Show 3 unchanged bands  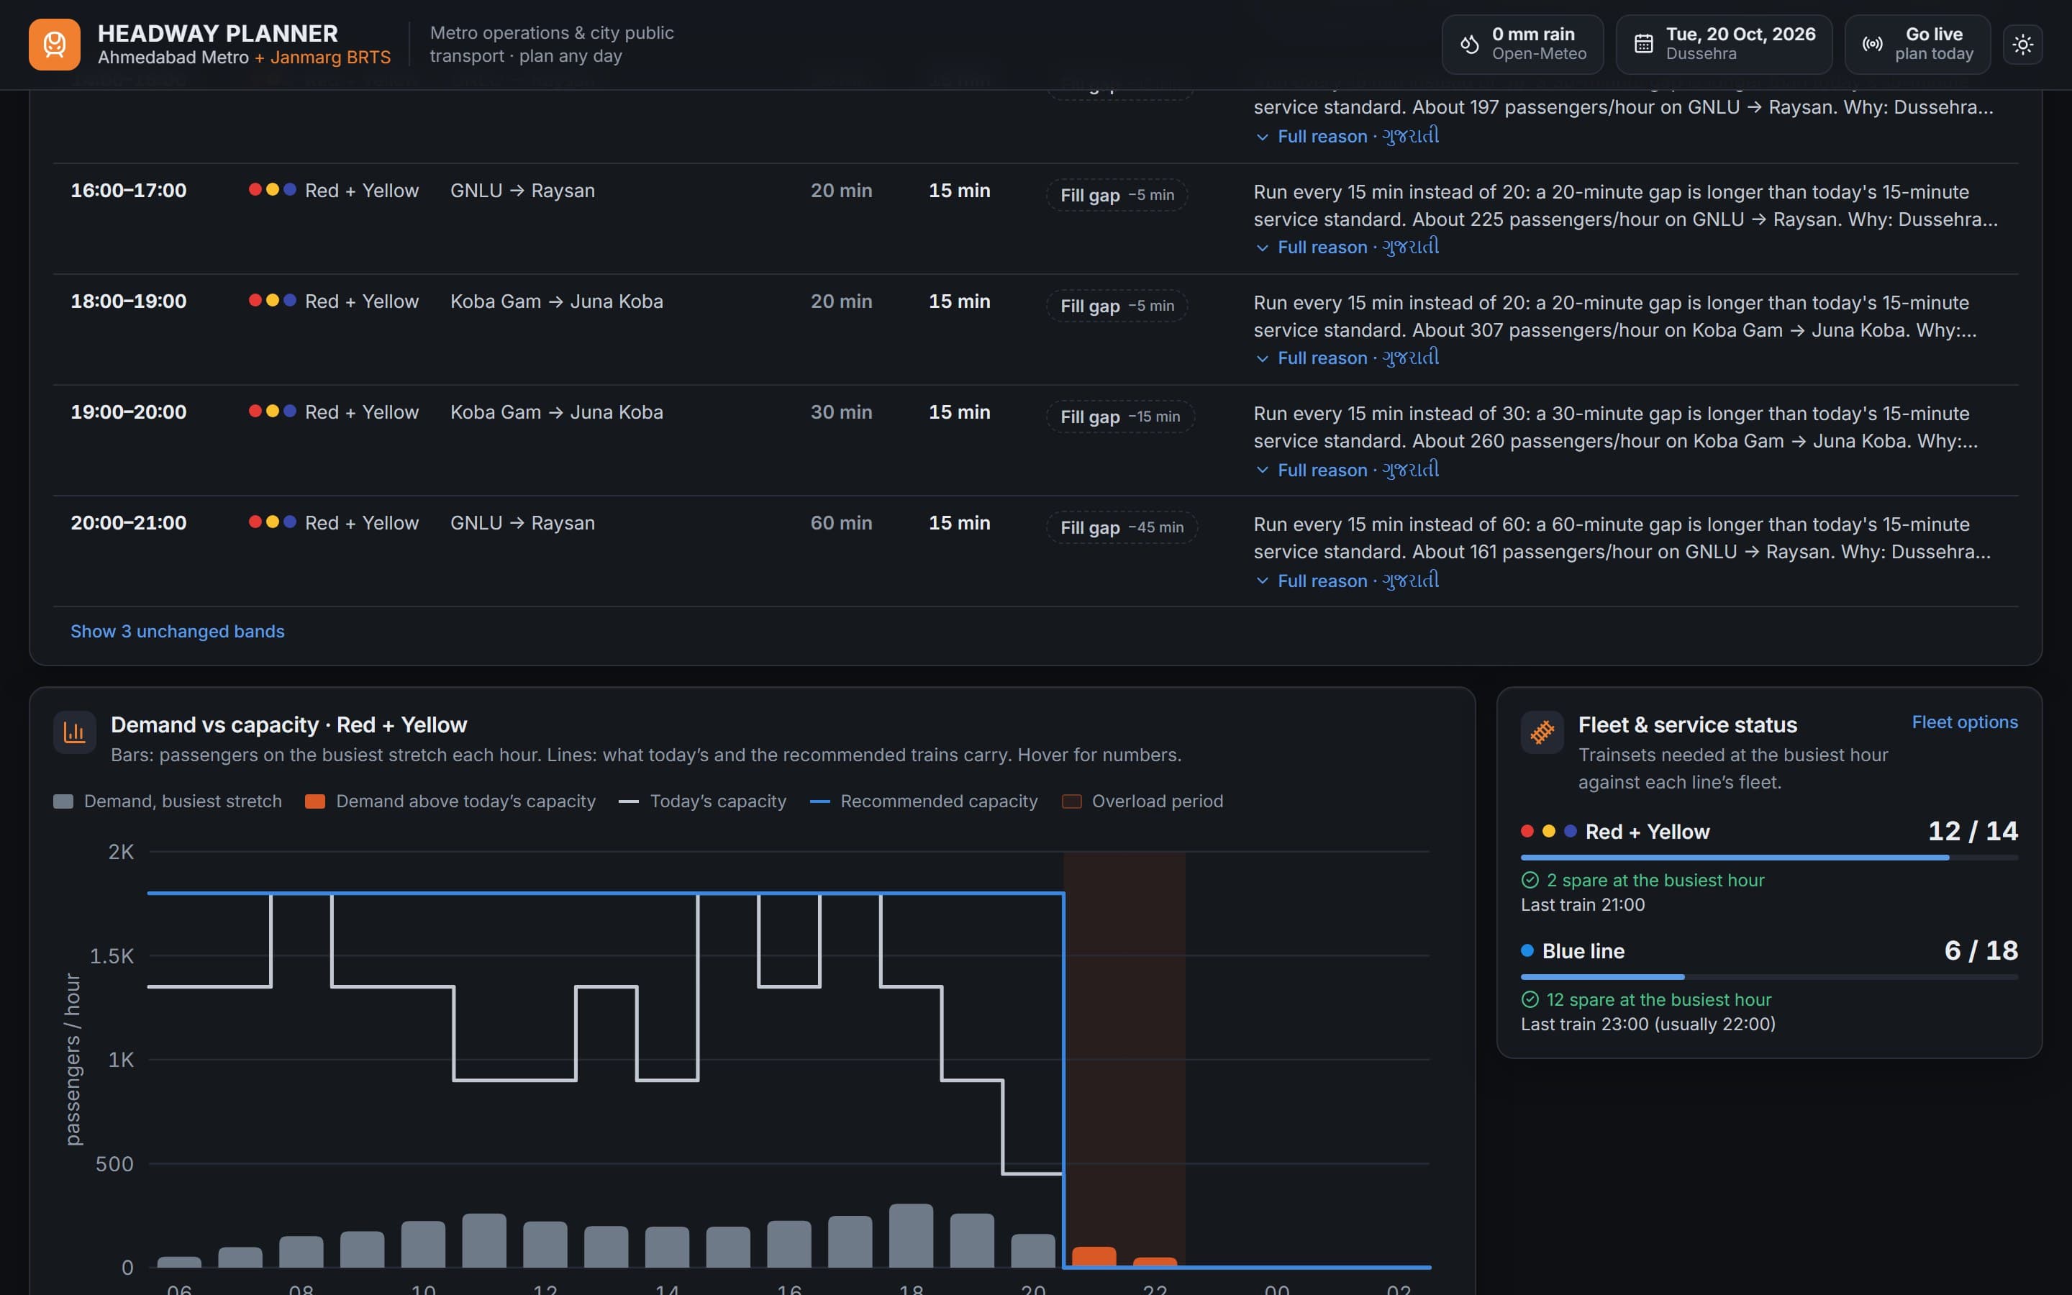[177, 631]
